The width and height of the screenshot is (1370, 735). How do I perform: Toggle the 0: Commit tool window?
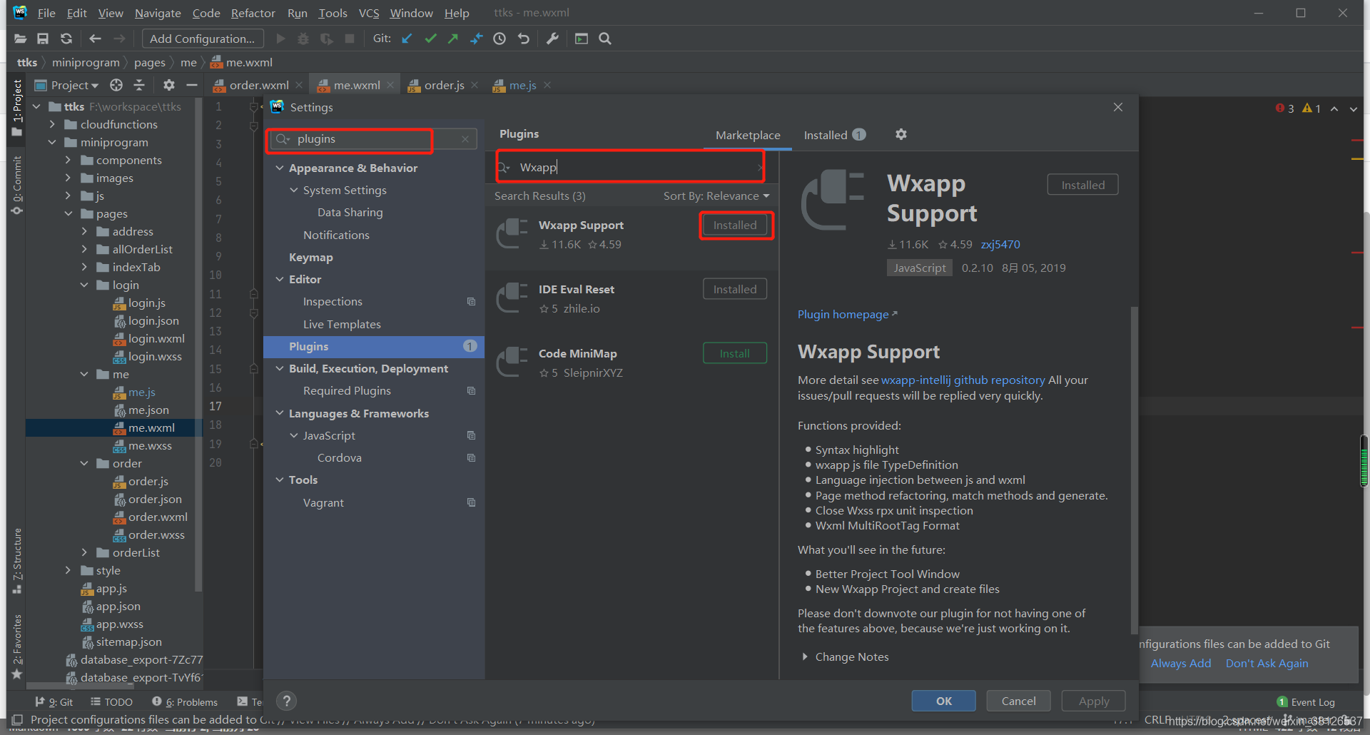17,185
